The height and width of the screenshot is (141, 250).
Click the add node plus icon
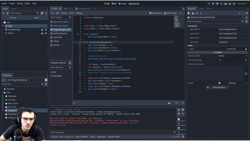[x=4, y=13]
